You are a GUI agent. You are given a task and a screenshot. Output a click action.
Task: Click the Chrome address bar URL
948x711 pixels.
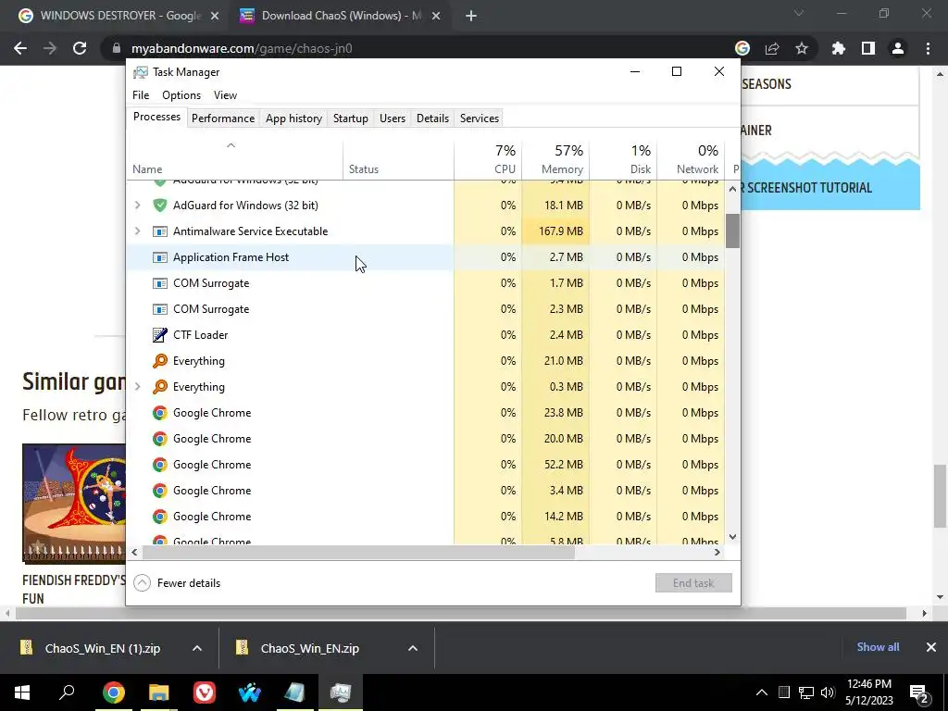(242, 48)
